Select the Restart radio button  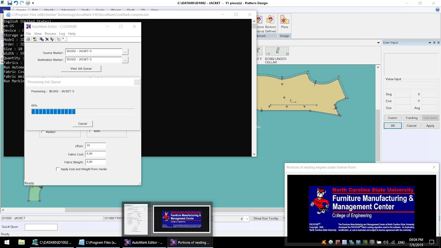pos(43,132)
